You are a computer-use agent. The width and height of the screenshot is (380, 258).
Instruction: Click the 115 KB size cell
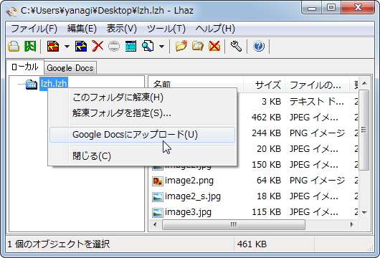click(266, 212)
